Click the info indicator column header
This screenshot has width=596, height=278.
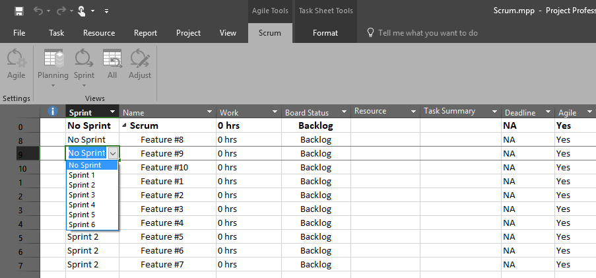(53, 112)
